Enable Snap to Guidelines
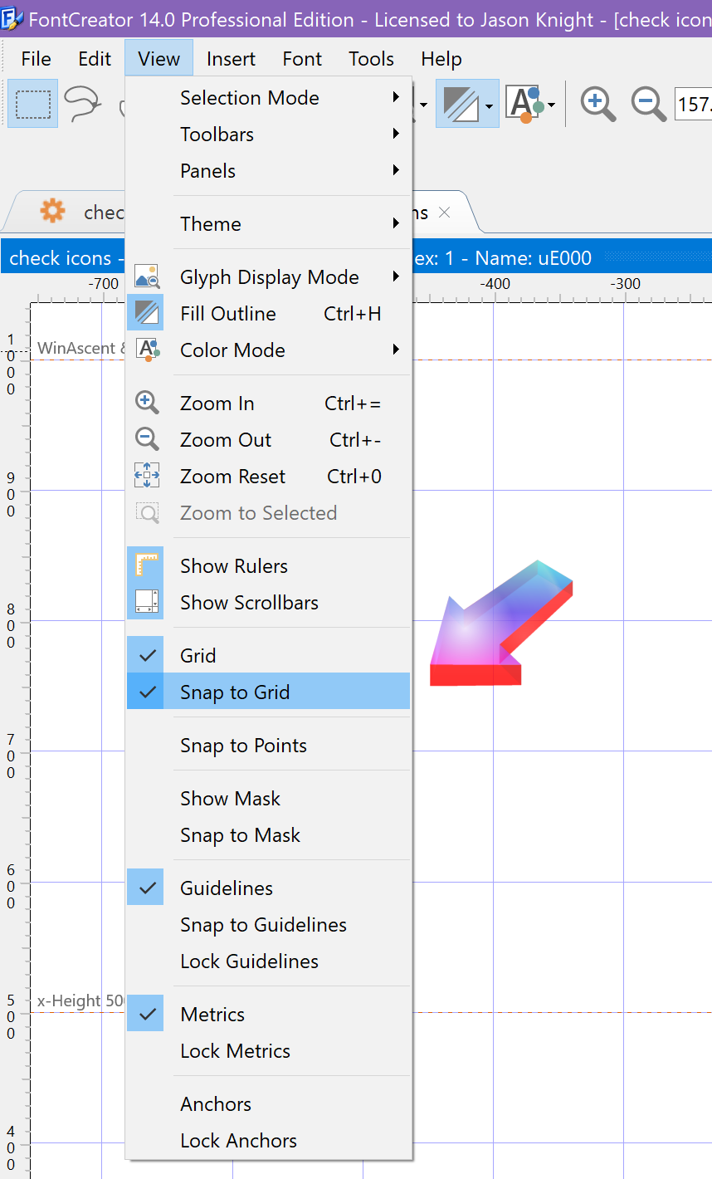This screenshot has width=712, height=1179. [x=268, y=925]
